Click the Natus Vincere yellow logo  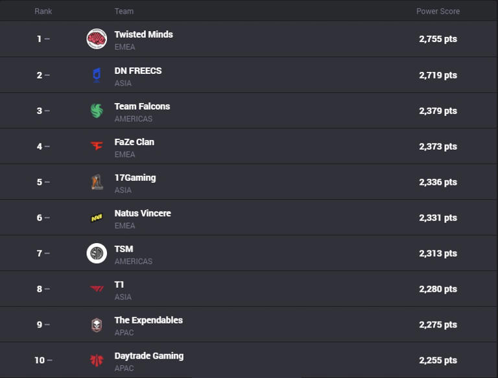click(97, 218)
